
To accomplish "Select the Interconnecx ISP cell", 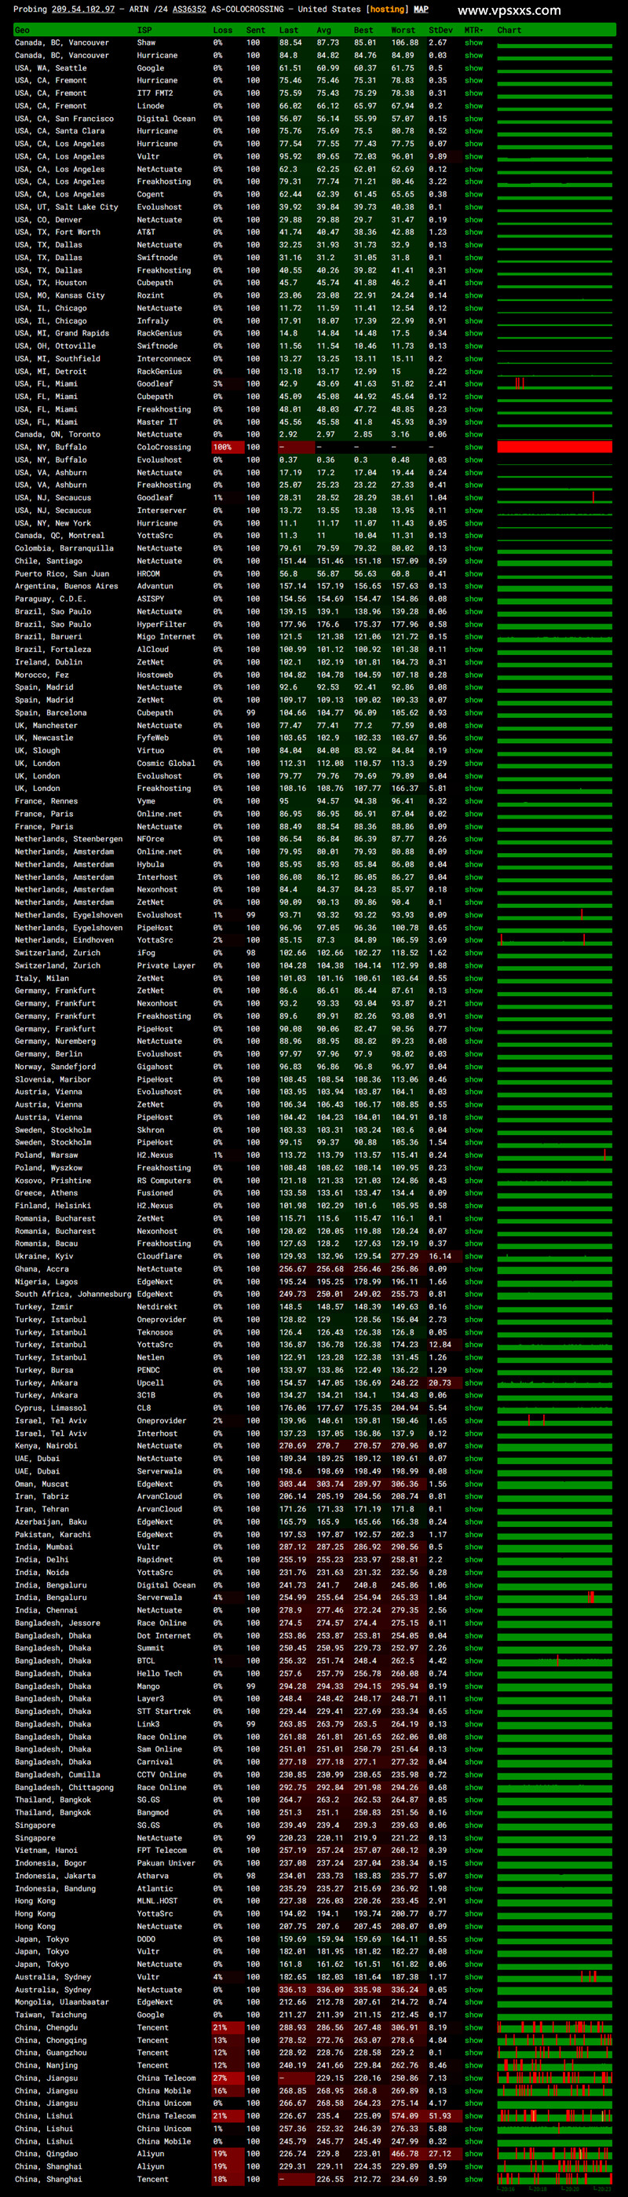I will tap(164, 359).
